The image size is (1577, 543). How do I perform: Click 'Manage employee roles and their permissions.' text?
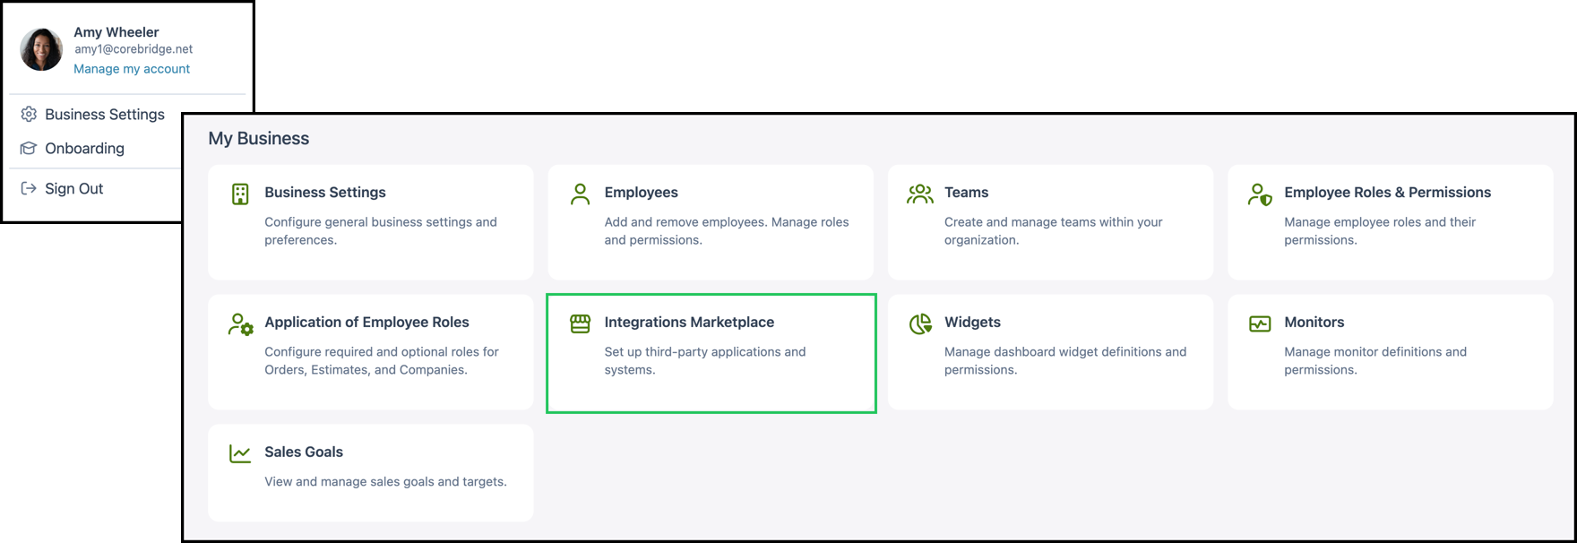tap(1380, 231)
